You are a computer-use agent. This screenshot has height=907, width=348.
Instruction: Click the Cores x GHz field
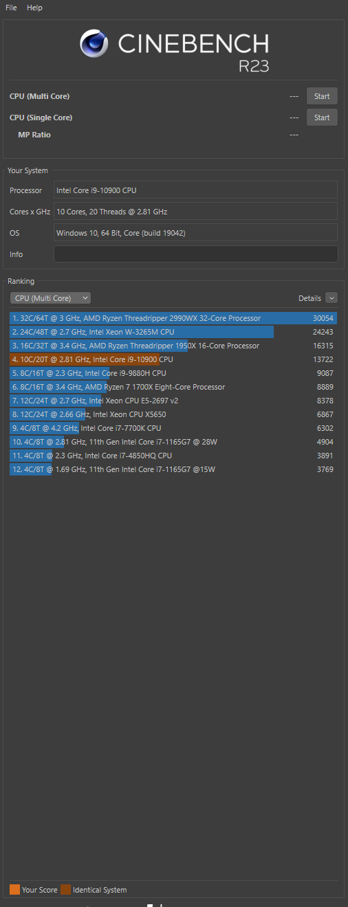(x=196, y=212)
